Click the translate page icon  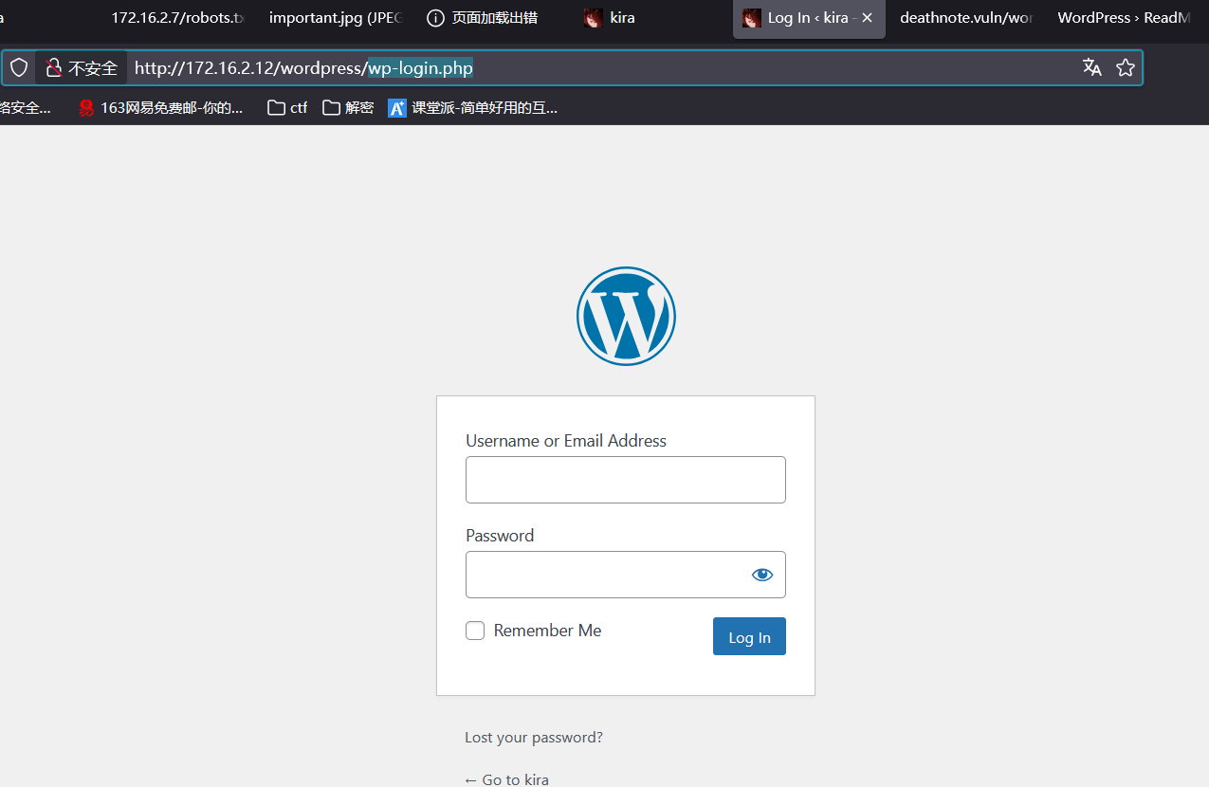[x=1092, y=67]
